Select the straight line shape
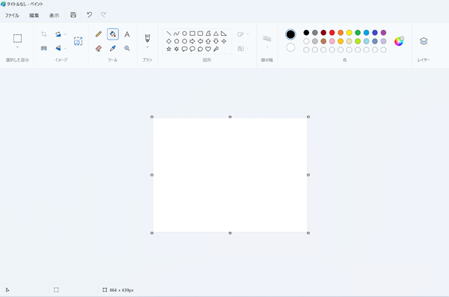 pyautogui.click(x=168, y=34)
